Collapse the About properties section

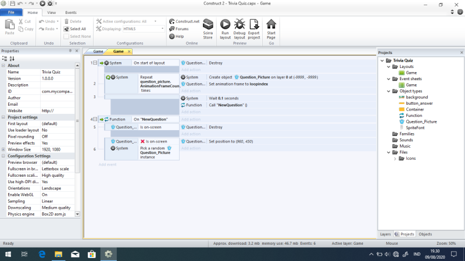[3, 65]
